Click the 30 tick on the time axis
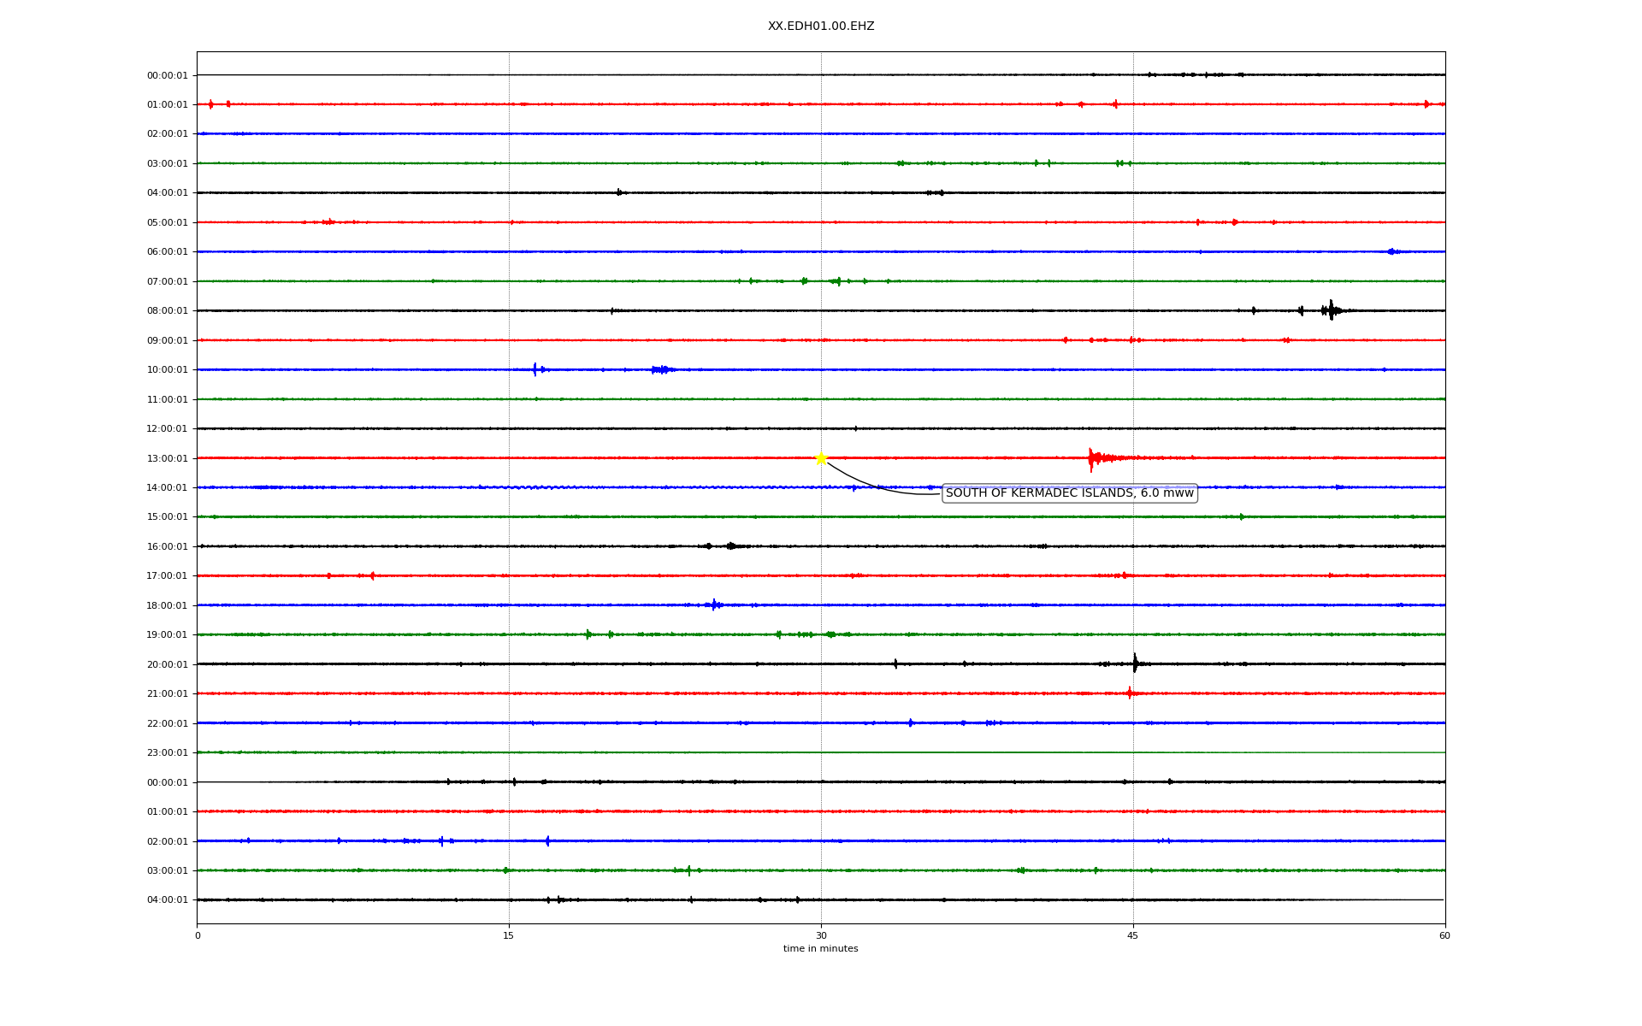This screenshot has height=1026, width=1642. click(x=821, y=935)
